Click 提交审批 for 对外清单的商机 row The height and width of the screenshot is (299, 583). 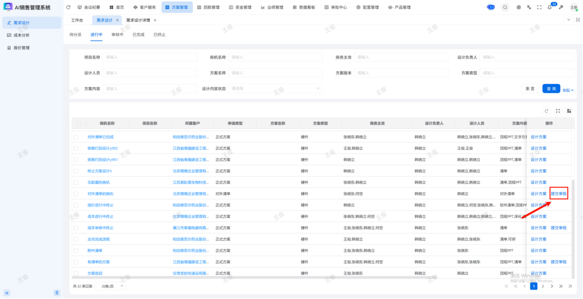click(559, 194)
